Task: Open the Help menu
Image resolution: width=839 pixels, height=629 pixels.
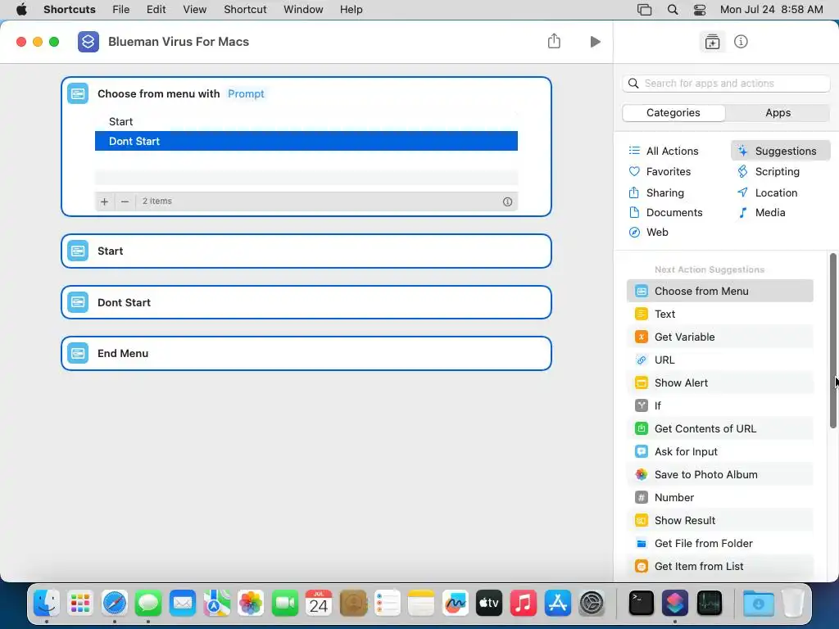Action: pyautogui.click(x=351, y=10)
